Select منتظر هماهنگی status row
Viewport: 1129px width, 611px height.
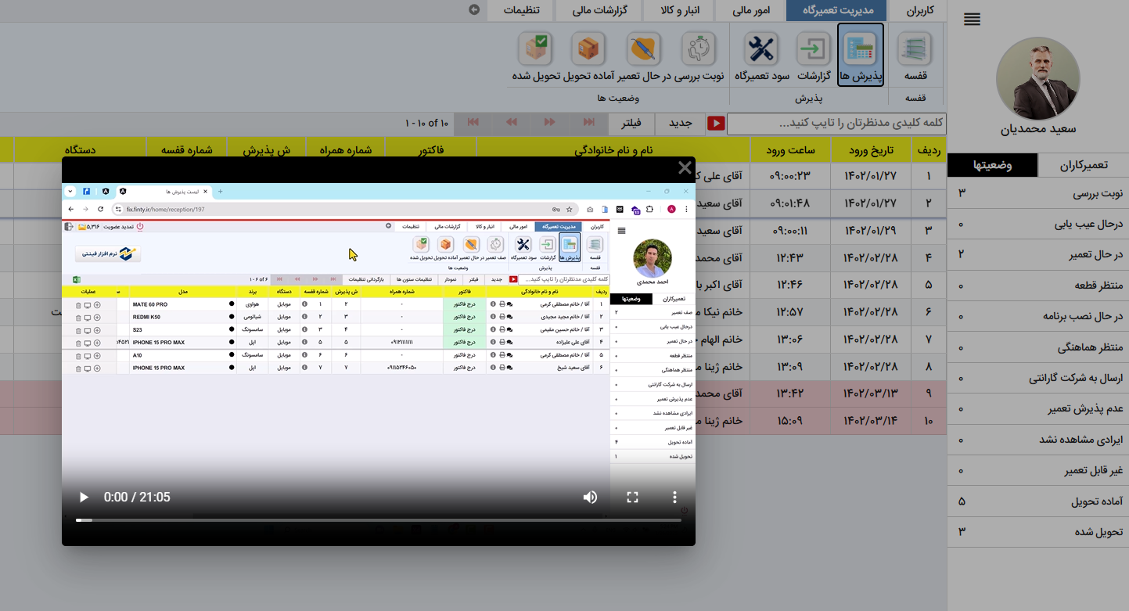(x=1038, y=347)
